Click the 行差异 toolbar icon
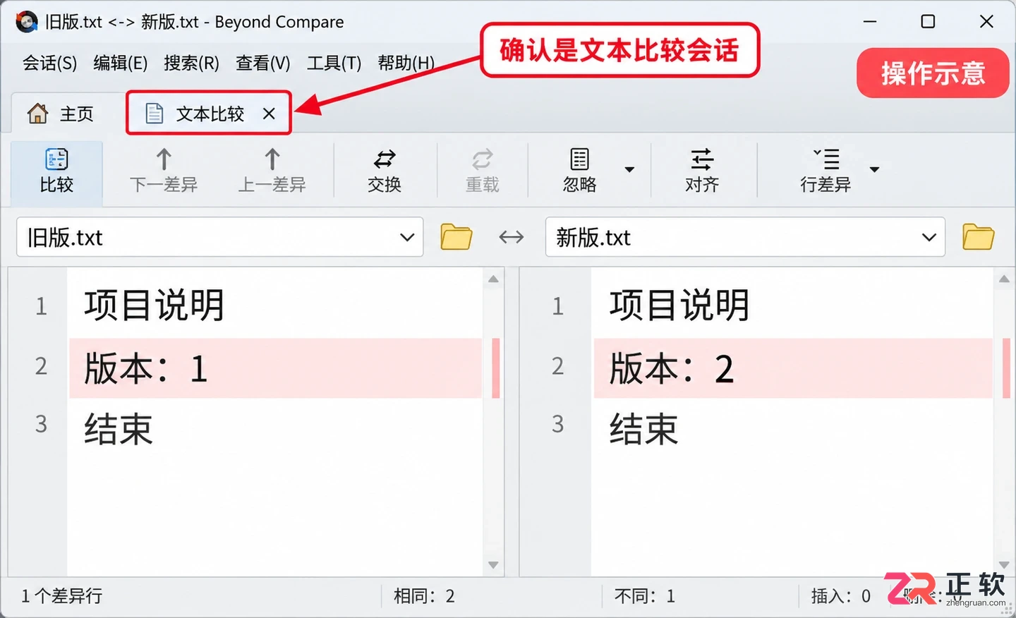Image resolution: width=1016 pixels, height=618 pixels. coord(825,159)
